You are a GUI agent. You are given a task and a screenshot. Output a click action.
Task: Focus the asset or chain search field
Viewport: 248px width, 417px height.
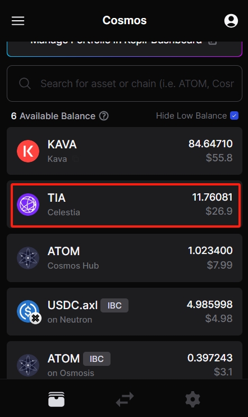coord(125,84)
